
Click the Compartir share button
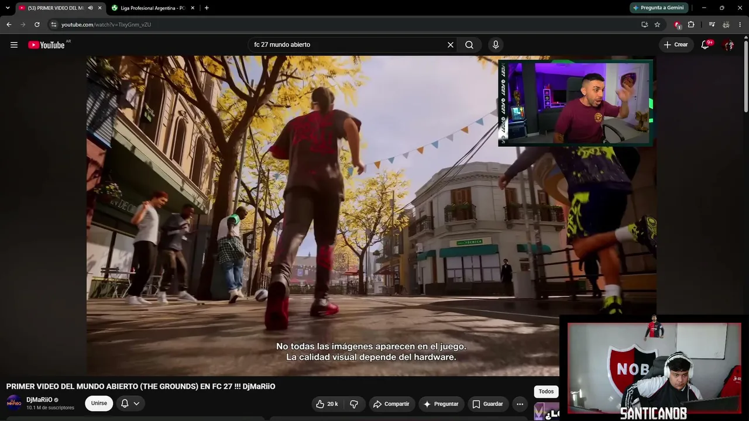[x=391, y=404]
